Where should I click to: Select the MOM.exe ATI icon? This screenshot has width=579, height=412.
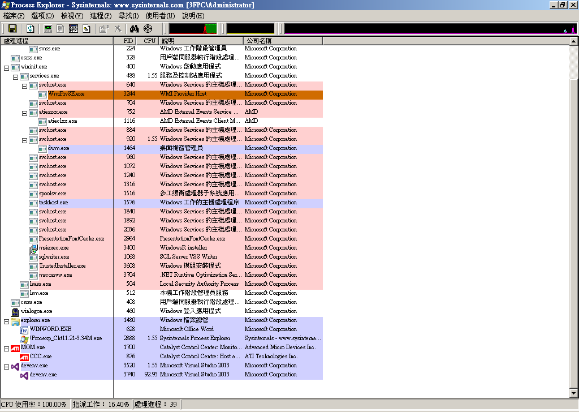[15, 348]
